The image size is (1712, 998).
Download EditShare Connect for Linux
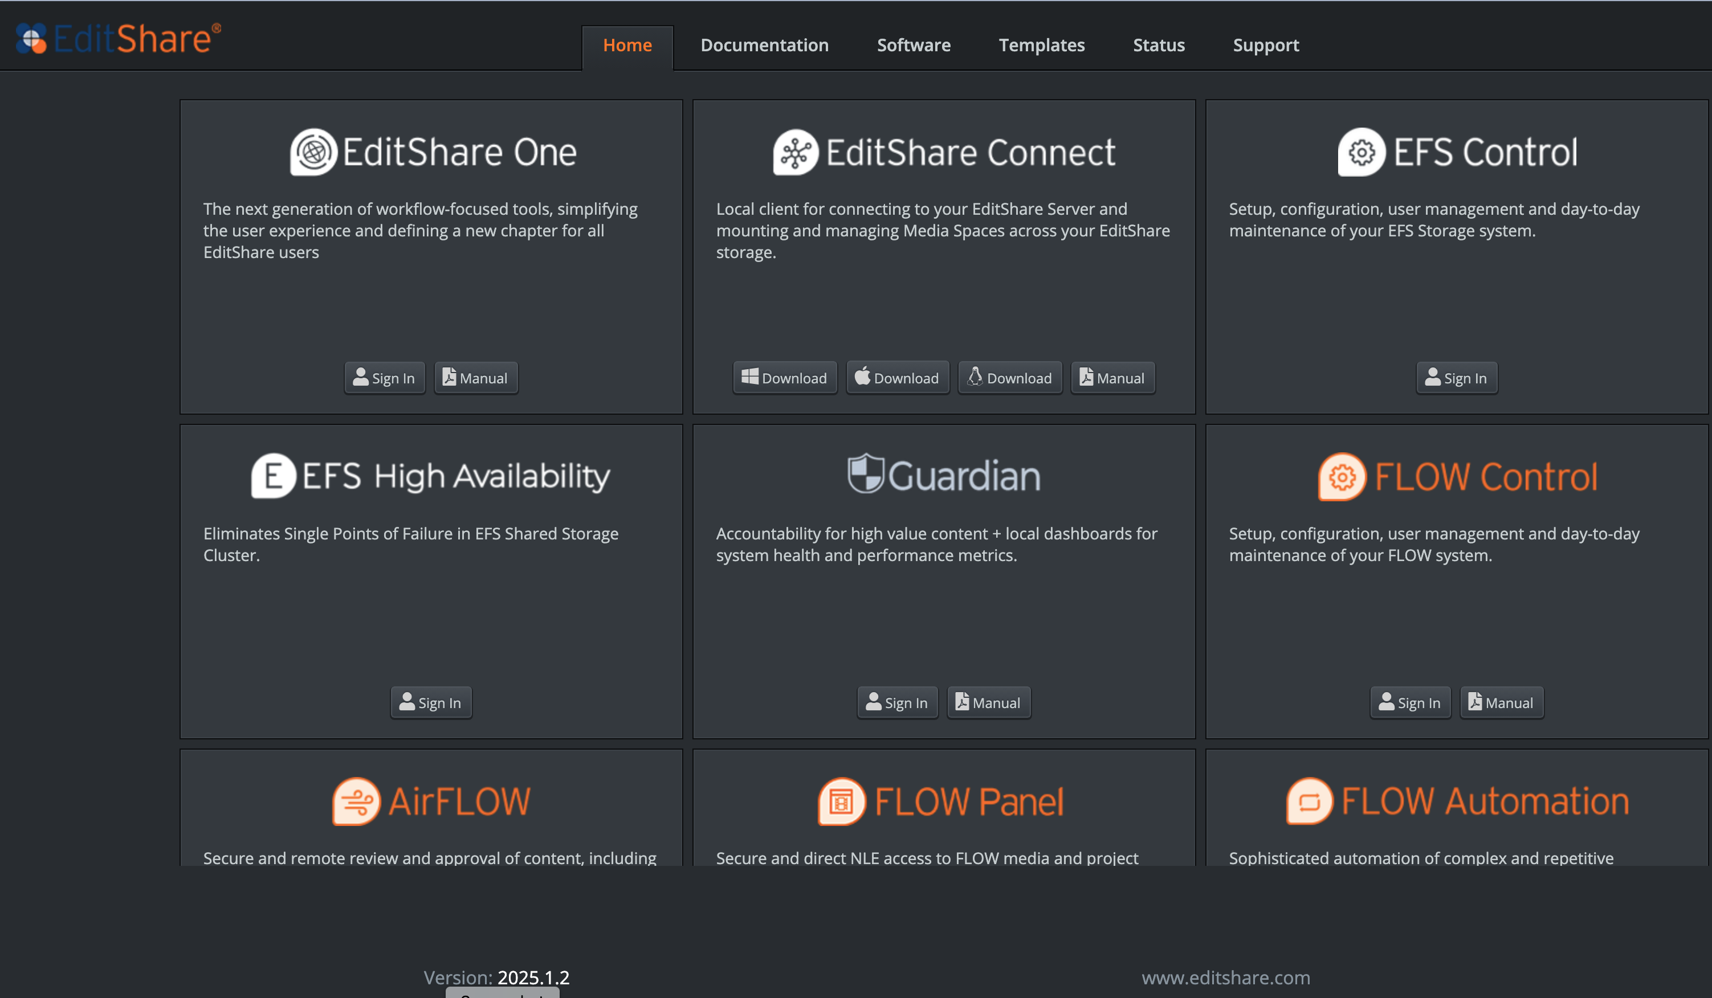coord(1009,378)
